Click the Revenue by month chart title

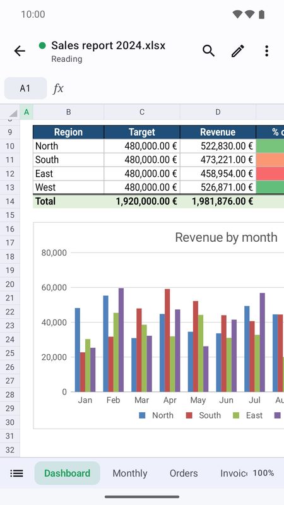point(226,237)
